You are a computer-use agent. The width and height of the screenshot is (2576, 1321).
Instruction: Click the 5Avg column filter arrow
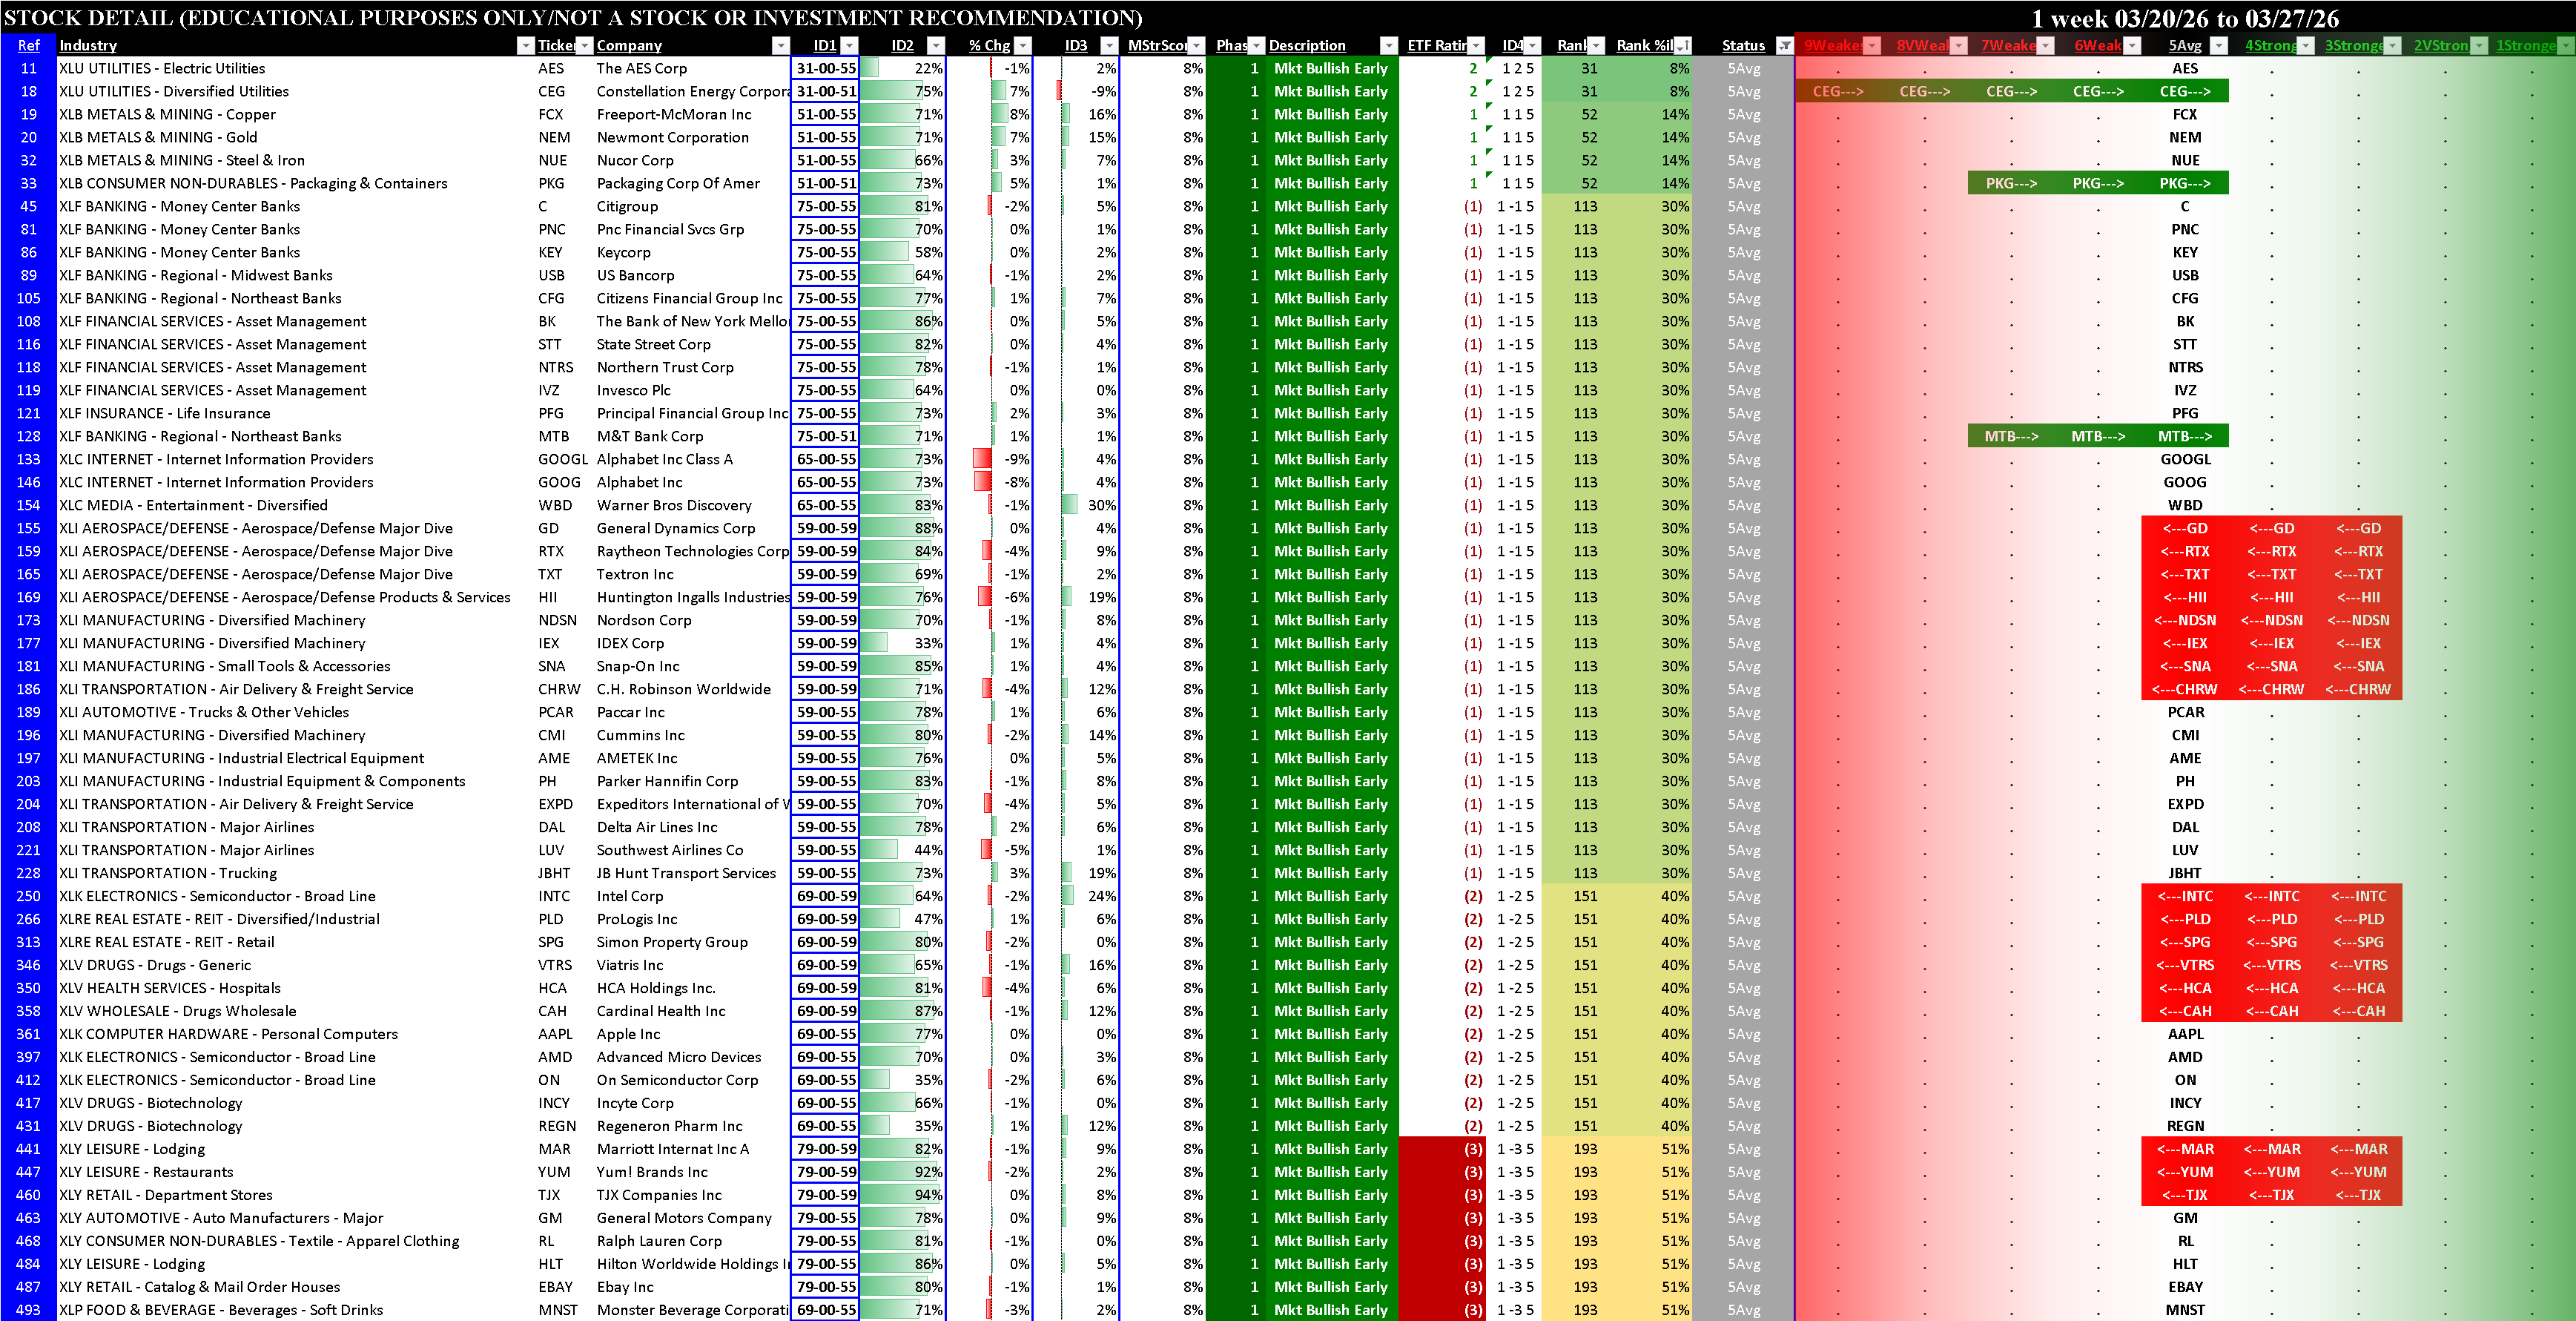click(2218, 45)
